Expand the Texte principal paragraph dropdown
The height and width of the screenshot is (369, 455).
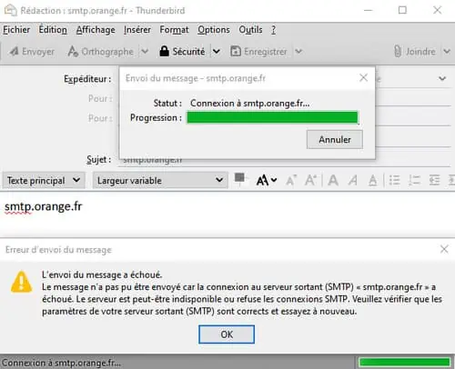(44, 181)
